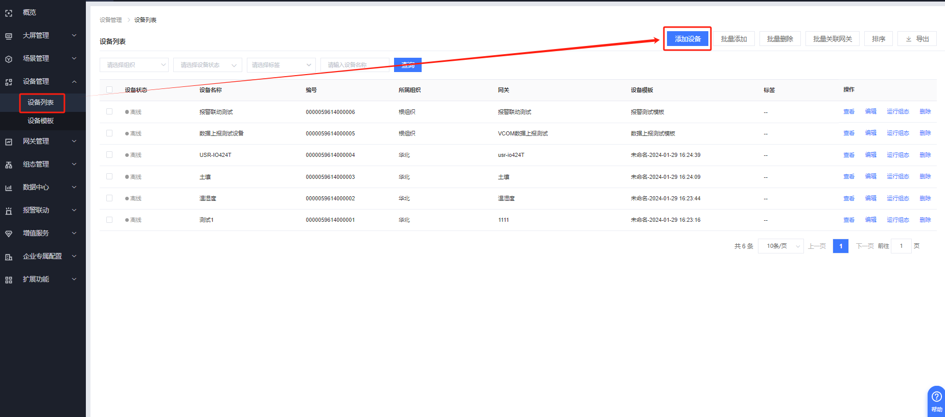945x417 pixels.
Task: Click the 数据中心 bar chart icon
Action: (9, 188)
